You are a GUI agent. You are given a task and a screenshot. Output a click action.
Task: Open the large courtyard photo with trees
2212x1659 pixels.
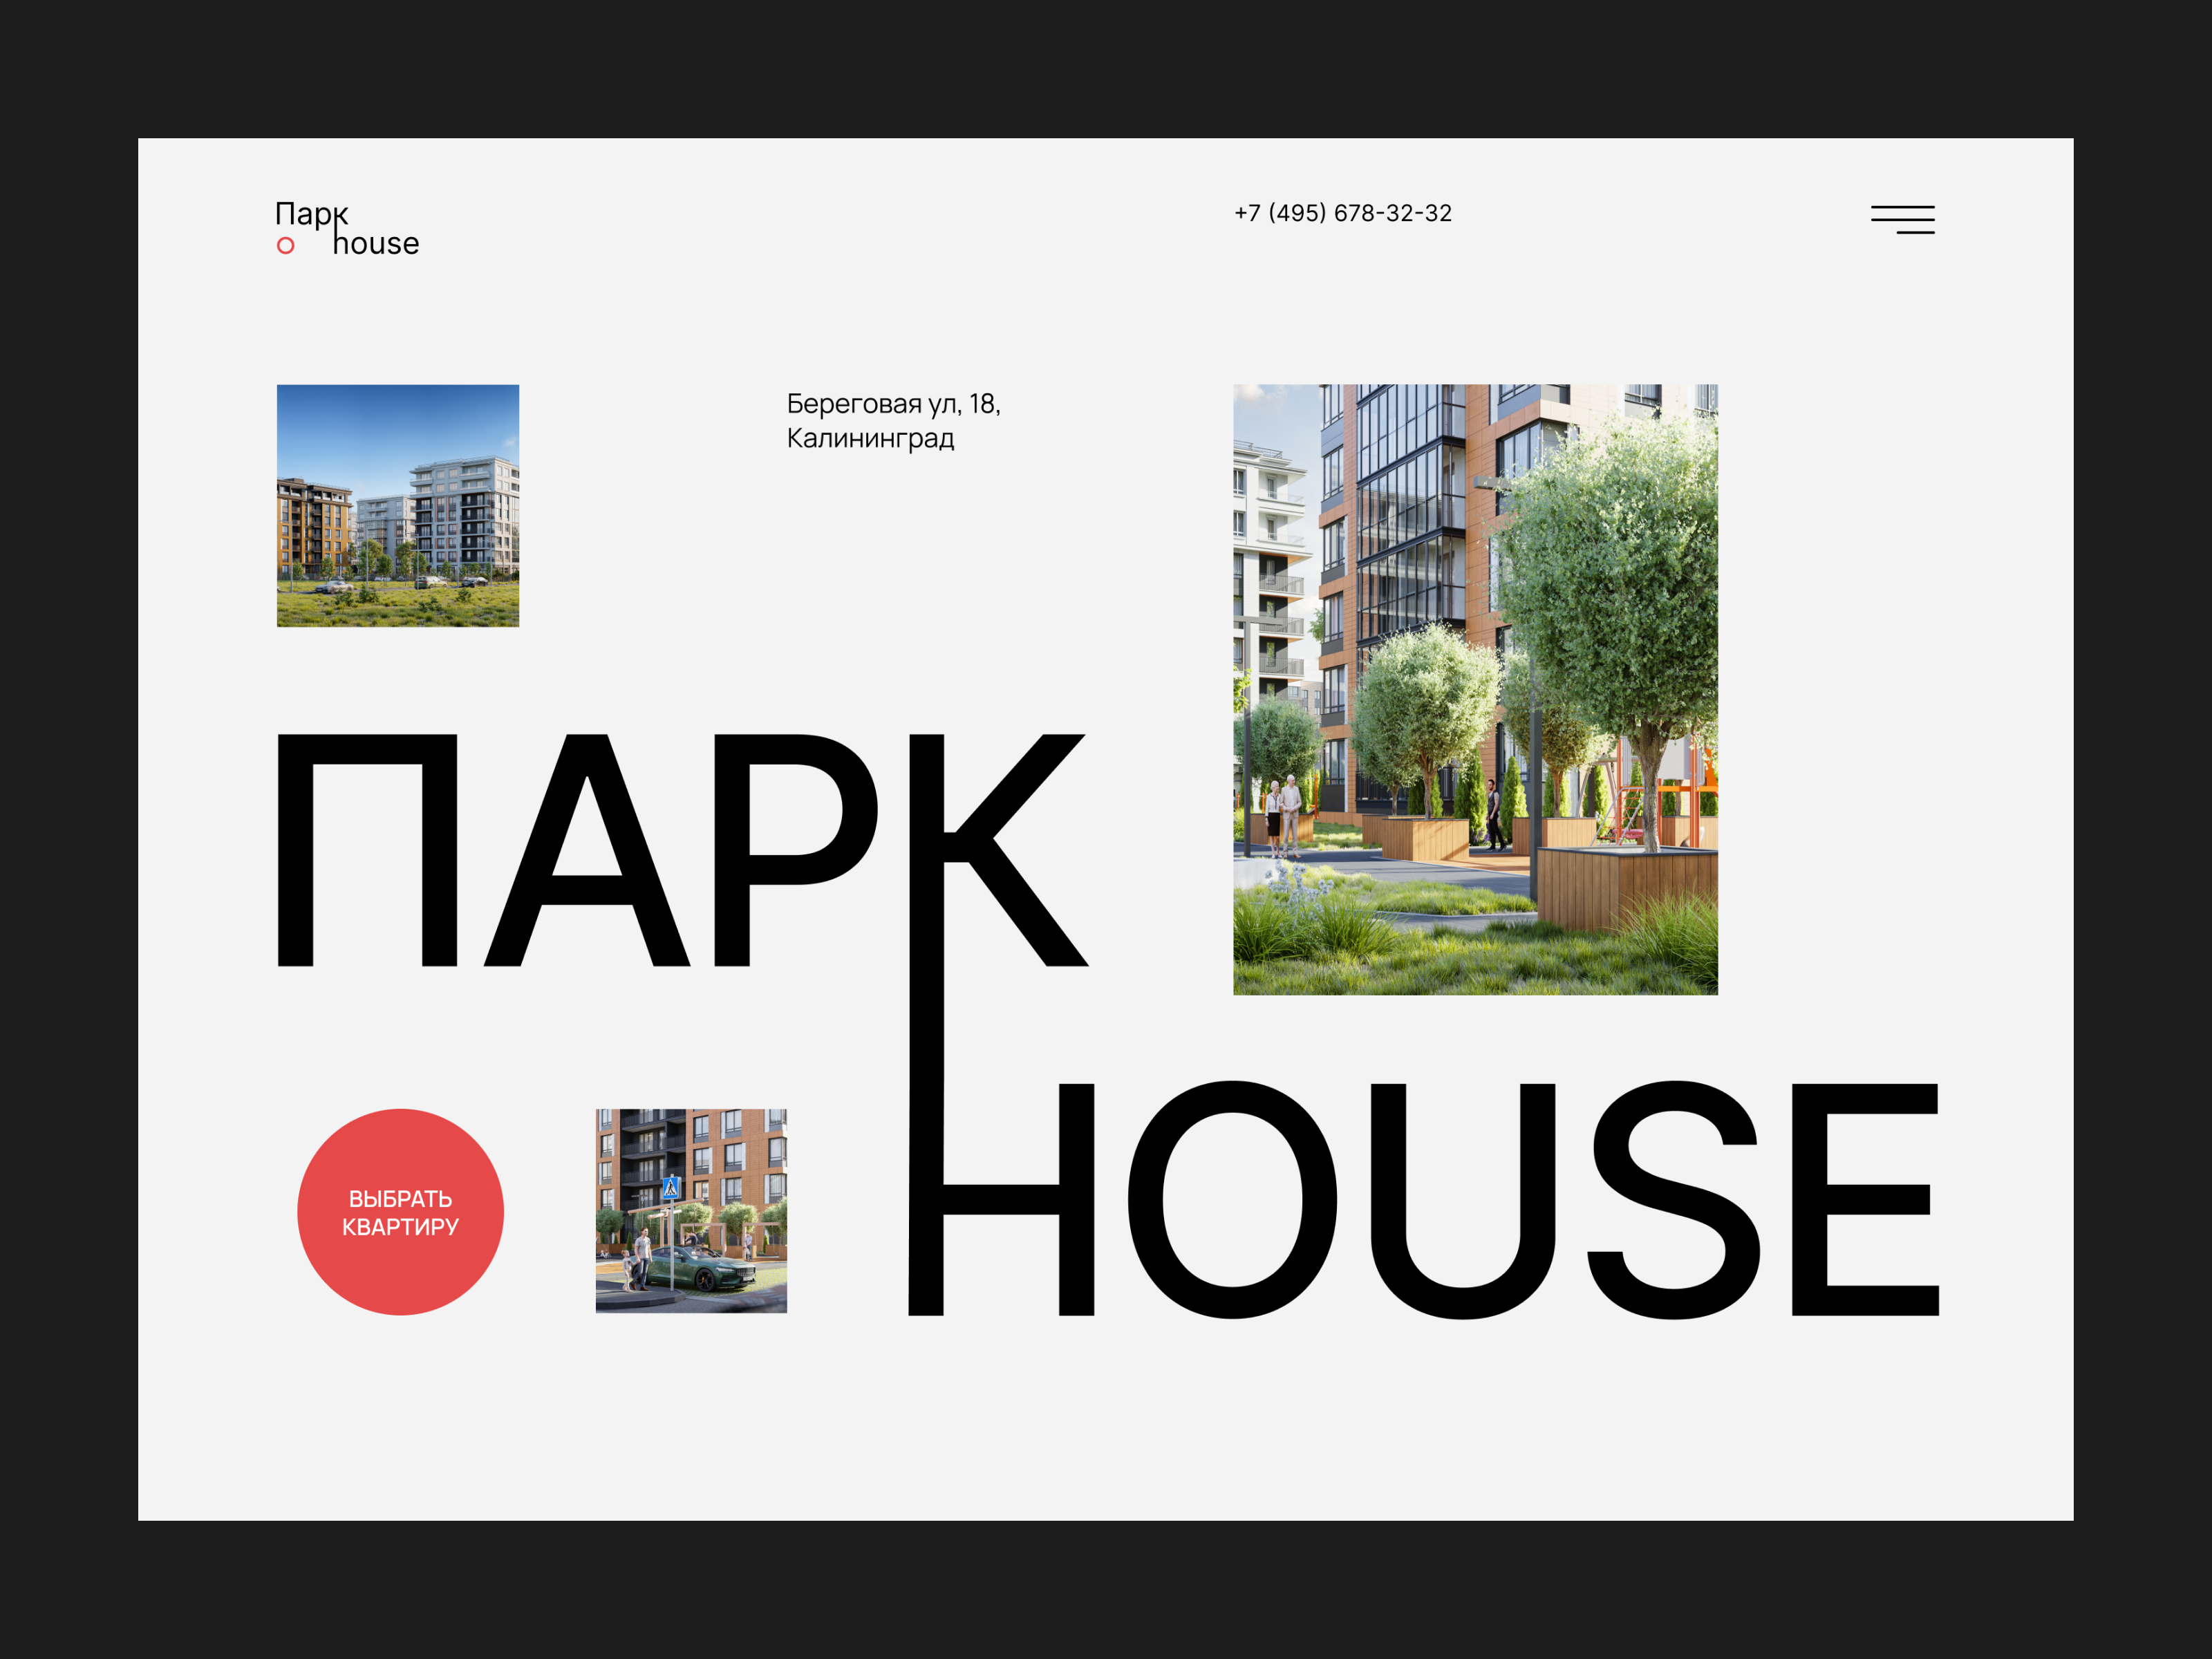[1475, 689]
